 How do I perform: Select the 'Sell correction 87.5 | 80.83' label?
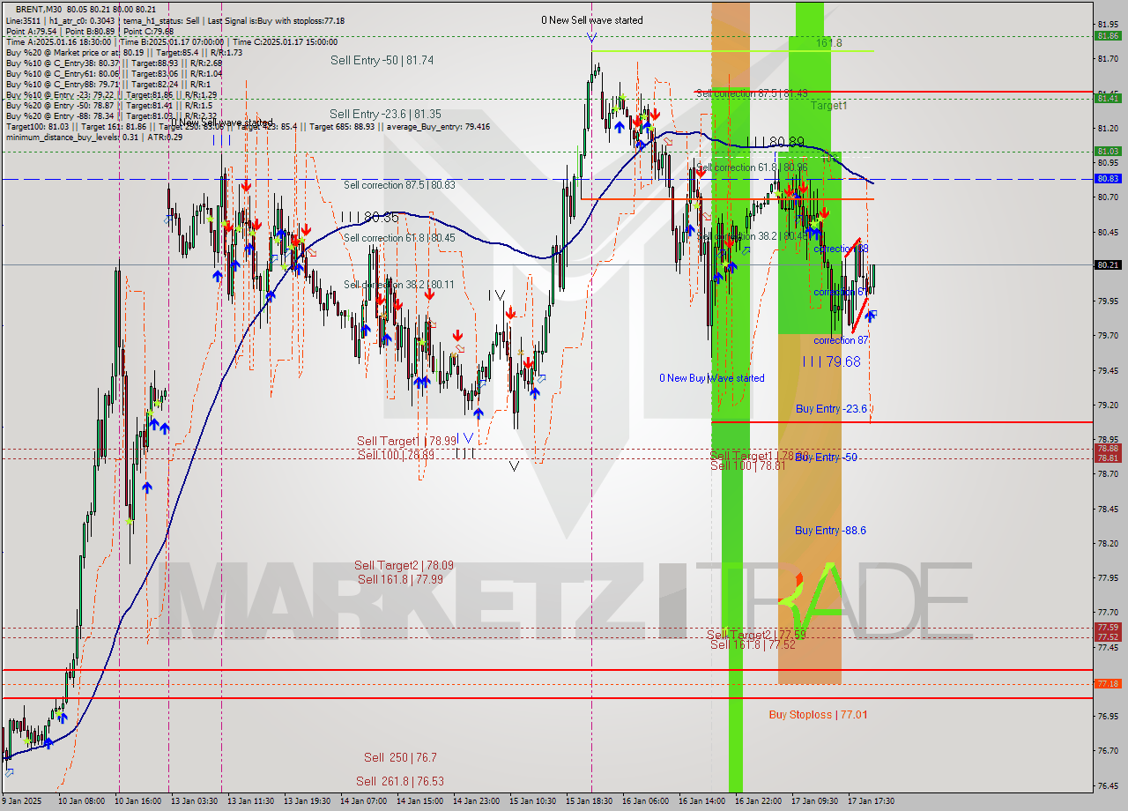399,184
